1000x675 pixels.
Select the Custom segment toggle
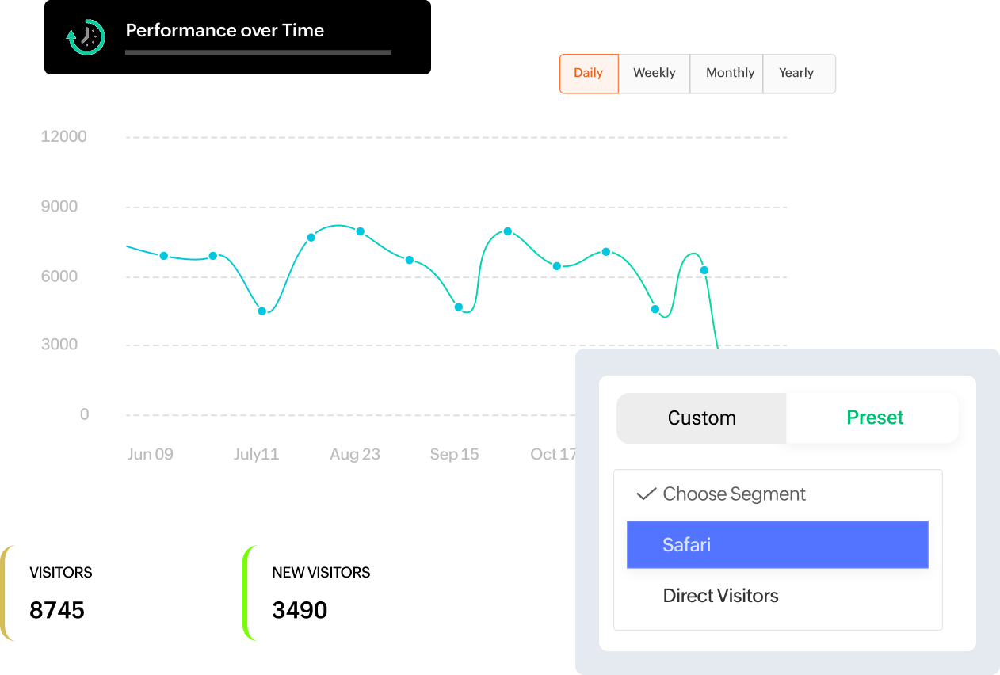click(701, 418)
